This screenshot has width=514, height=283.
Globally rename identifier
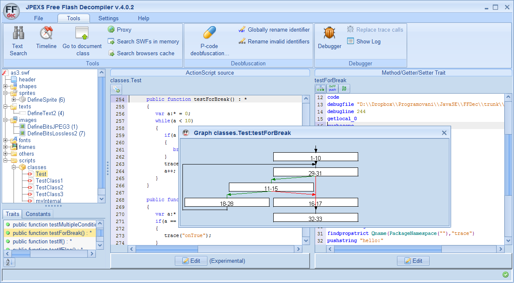(274, 30)
